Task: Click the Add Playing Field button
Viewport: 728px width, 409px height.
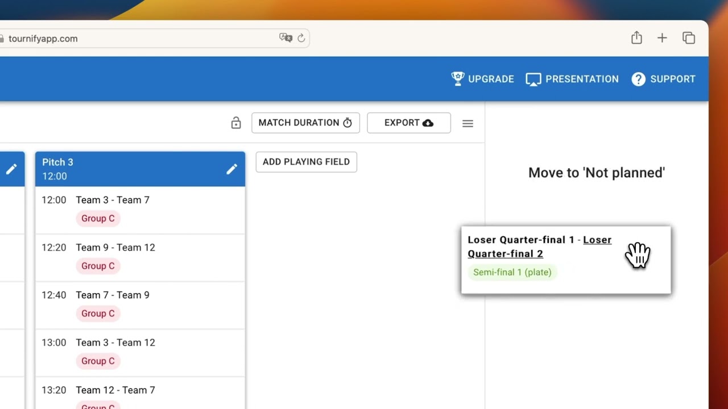Action: click(x=306, y=162)
